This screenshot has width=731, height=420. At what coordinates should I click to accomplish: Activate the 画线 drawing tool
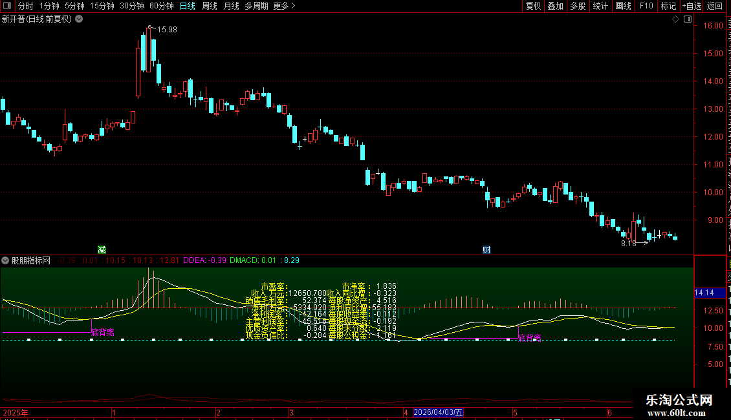click(623, 6)
